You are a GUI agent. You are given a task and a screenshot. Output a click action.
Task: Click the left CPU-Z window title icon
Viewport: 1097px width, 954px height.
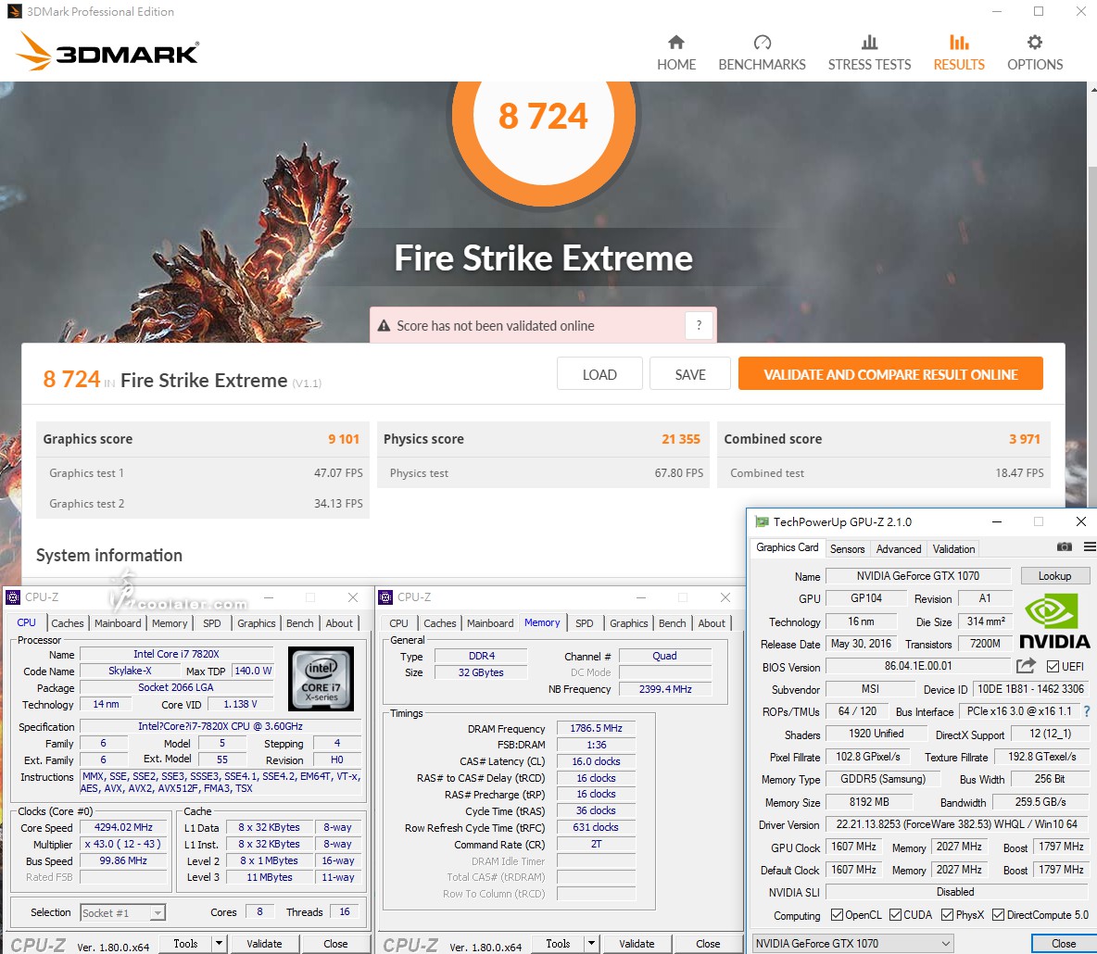coord(13,597)
